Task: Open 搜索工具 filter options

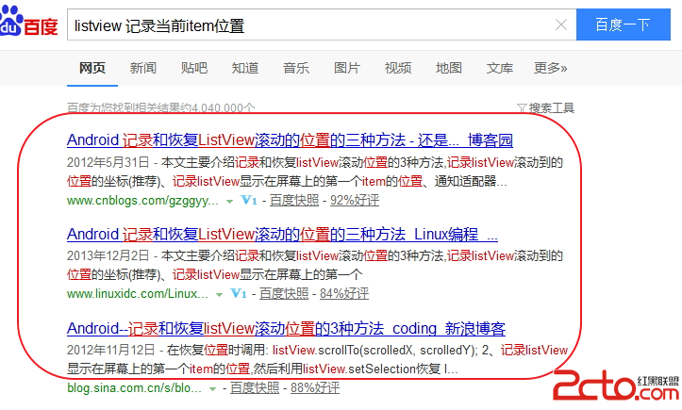Action: coord(546,107)
